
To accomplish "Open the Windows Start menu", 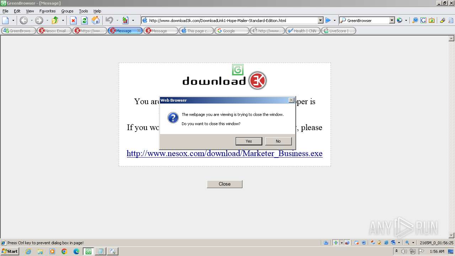I will (10, 251).
